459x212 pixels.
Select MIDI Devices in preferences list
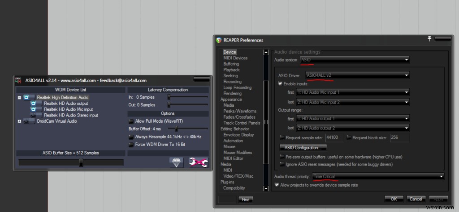235,58
